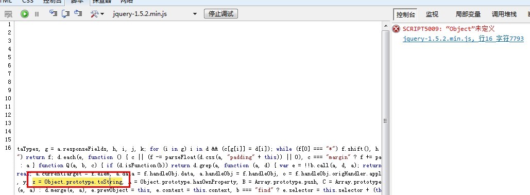Image resolution: width=530 pixels, height=195 pixels.
Task: Open the jquery-1.5.2.min.js script file dropdown
Action: [x=155, y=14]
